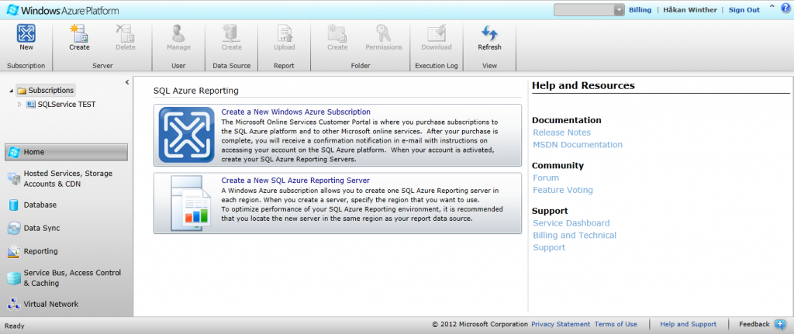Open the Feature Voting link
Viewport: 794px width, 334px height.
(x=563, y=191)
